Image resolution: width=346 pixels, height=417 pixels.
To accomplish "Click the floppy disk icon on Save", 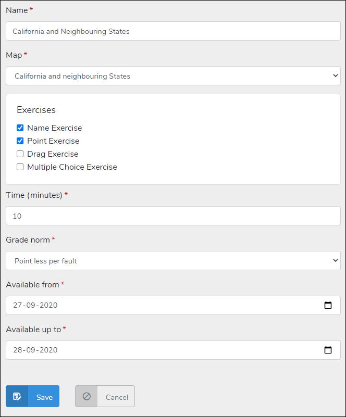I will coord(17,397).
